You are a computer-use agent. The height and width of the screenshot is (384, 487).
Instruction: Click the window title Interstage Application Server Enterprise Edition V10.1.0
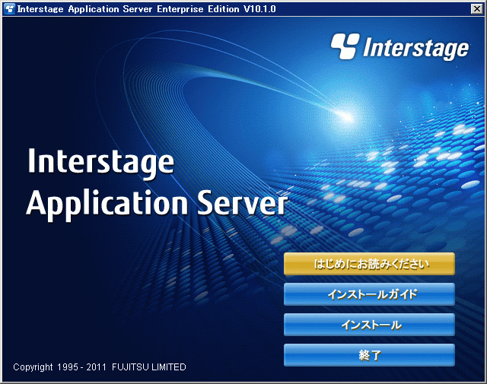(146, 9)
